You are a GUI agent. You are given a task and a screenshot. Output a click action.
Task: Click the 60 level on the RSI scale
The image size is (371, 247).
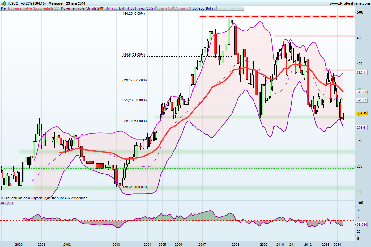tap(359, 217)
